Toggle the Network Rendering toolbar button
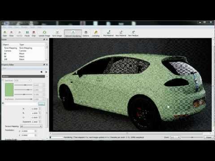 pyautogui.click(x=73, y=34)
